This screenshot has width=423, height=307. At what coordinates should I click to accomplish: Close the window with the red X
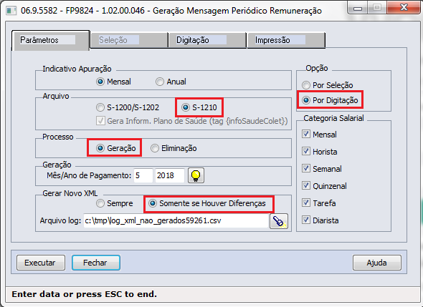pos(404,8)
